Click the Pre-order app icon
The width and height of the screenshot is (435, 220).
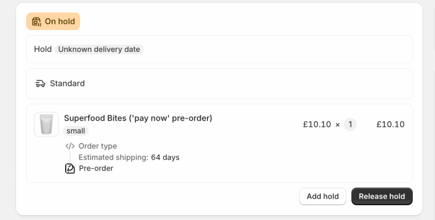70,169
